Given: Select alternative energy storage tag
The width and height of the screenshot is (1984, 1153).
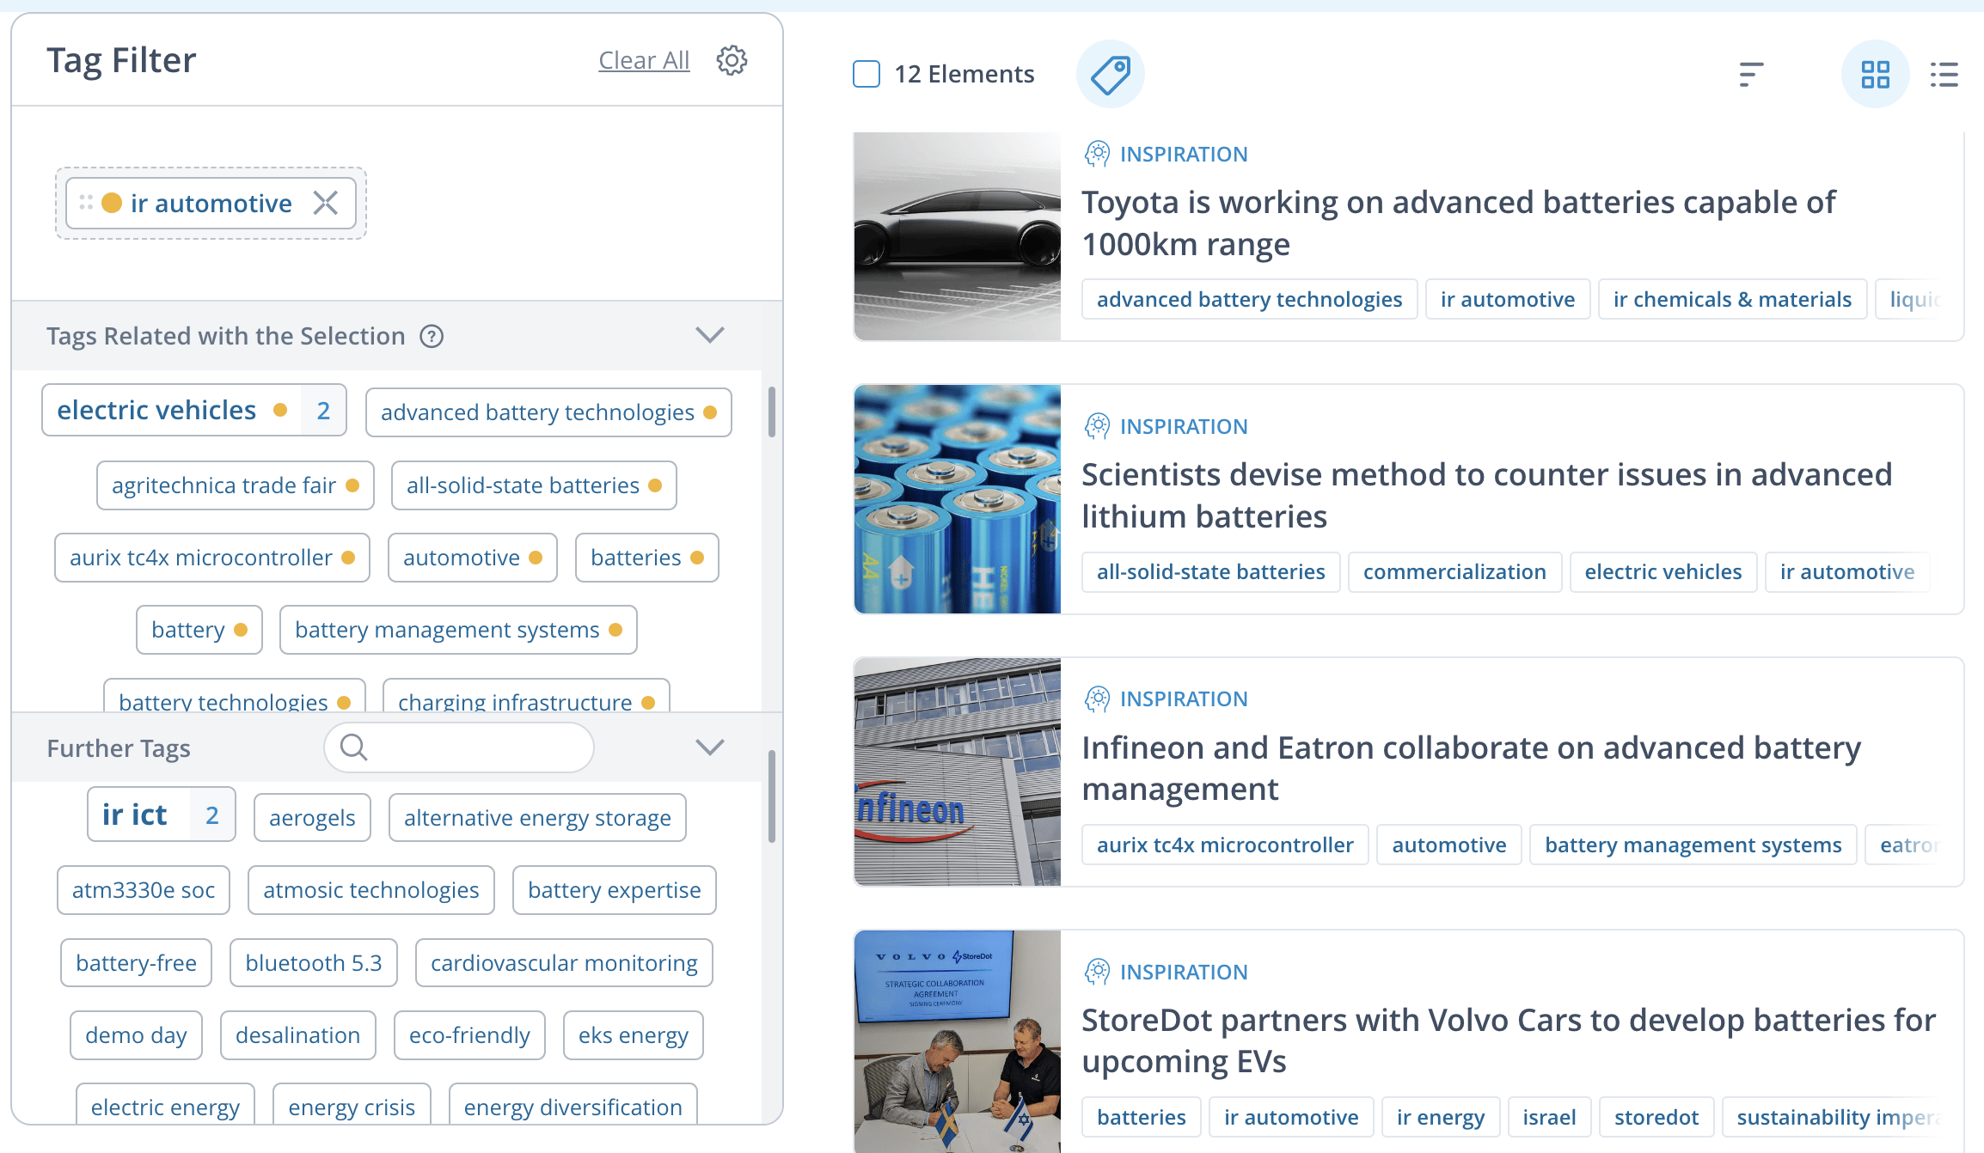Looking at the screenshot, I should [x=537, y=817].
